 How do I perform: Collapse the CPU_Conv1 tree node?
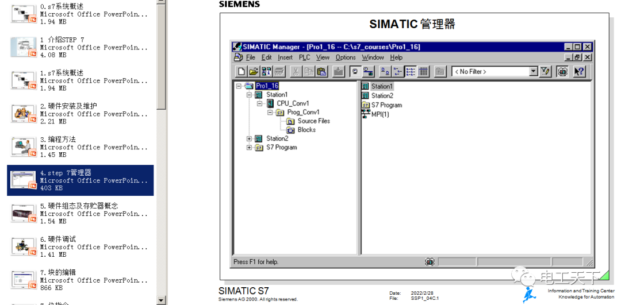click(260, 103)
